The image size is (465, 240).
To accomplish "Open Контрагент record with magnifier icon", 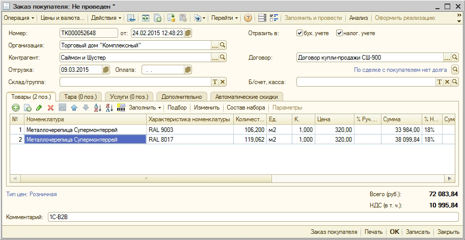I will click(x=223, y=58).
